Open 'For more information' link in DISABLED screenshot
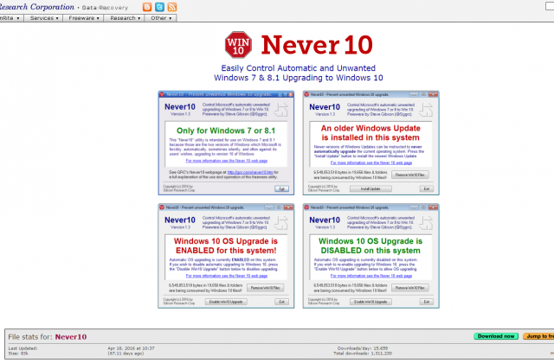 (371, 276)
